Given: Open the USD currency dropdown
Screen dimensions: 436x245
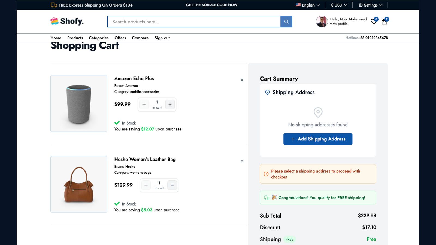Looking at the screenshot, I should click(339, 5).
